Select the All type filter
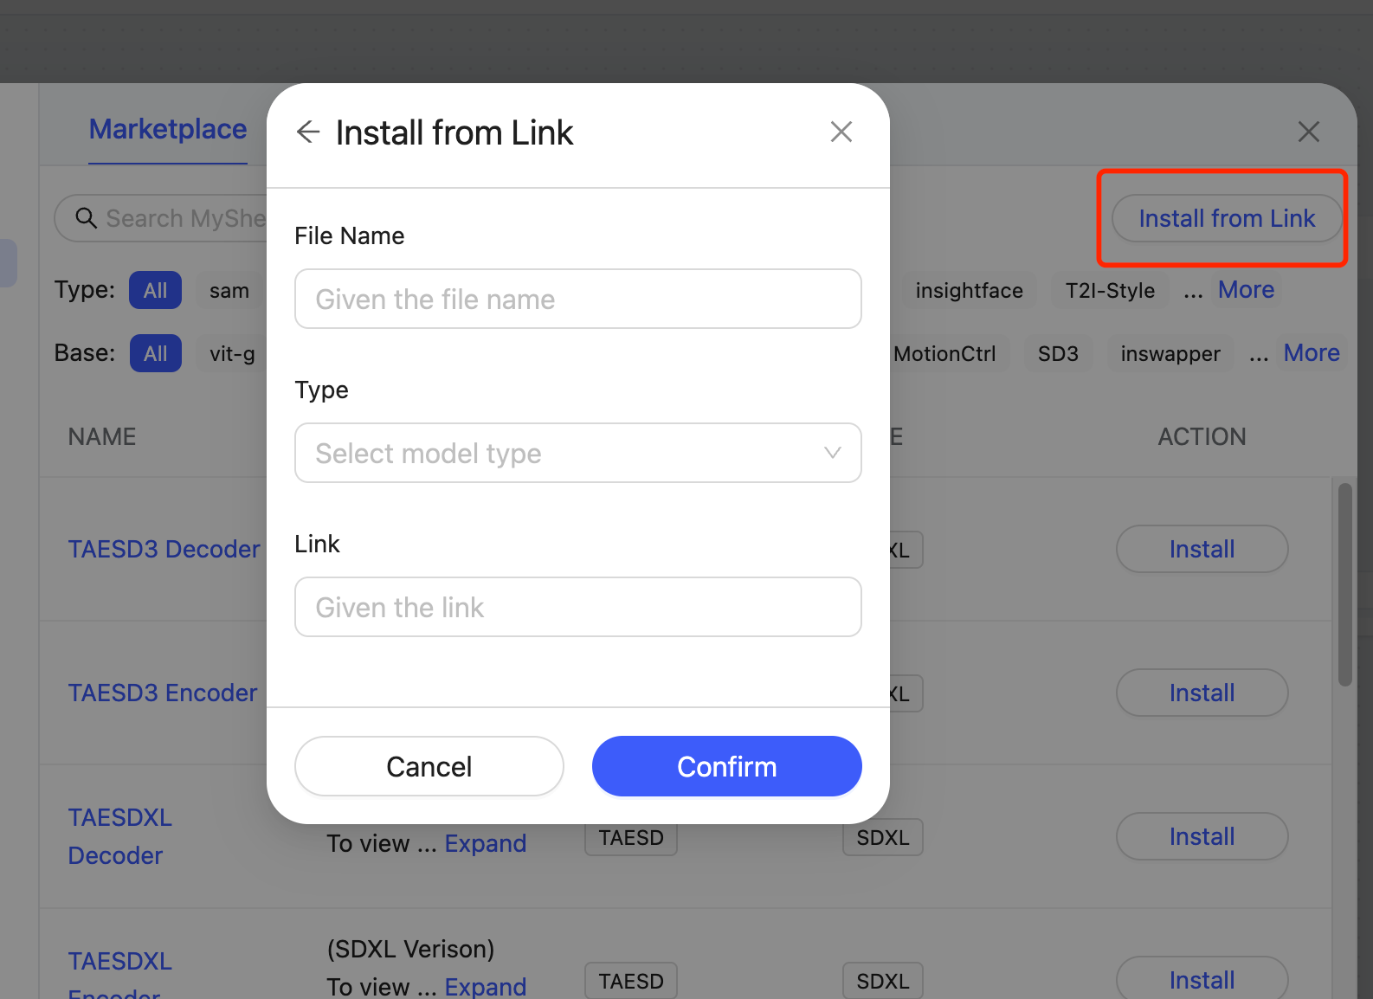The image size is (1373, 999). (x=155, y=290)
